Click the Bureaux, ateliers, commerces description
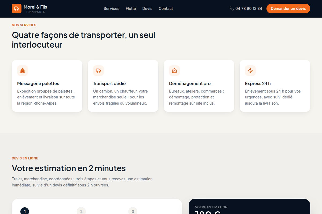Image resolution: width=322 pixels, height=214 pixels. pyautogui.click(x=196, y=97)
